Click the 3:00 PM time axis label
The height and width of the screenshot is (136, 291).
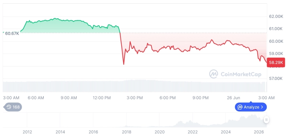pyautogui.click(x=135, y=98)
